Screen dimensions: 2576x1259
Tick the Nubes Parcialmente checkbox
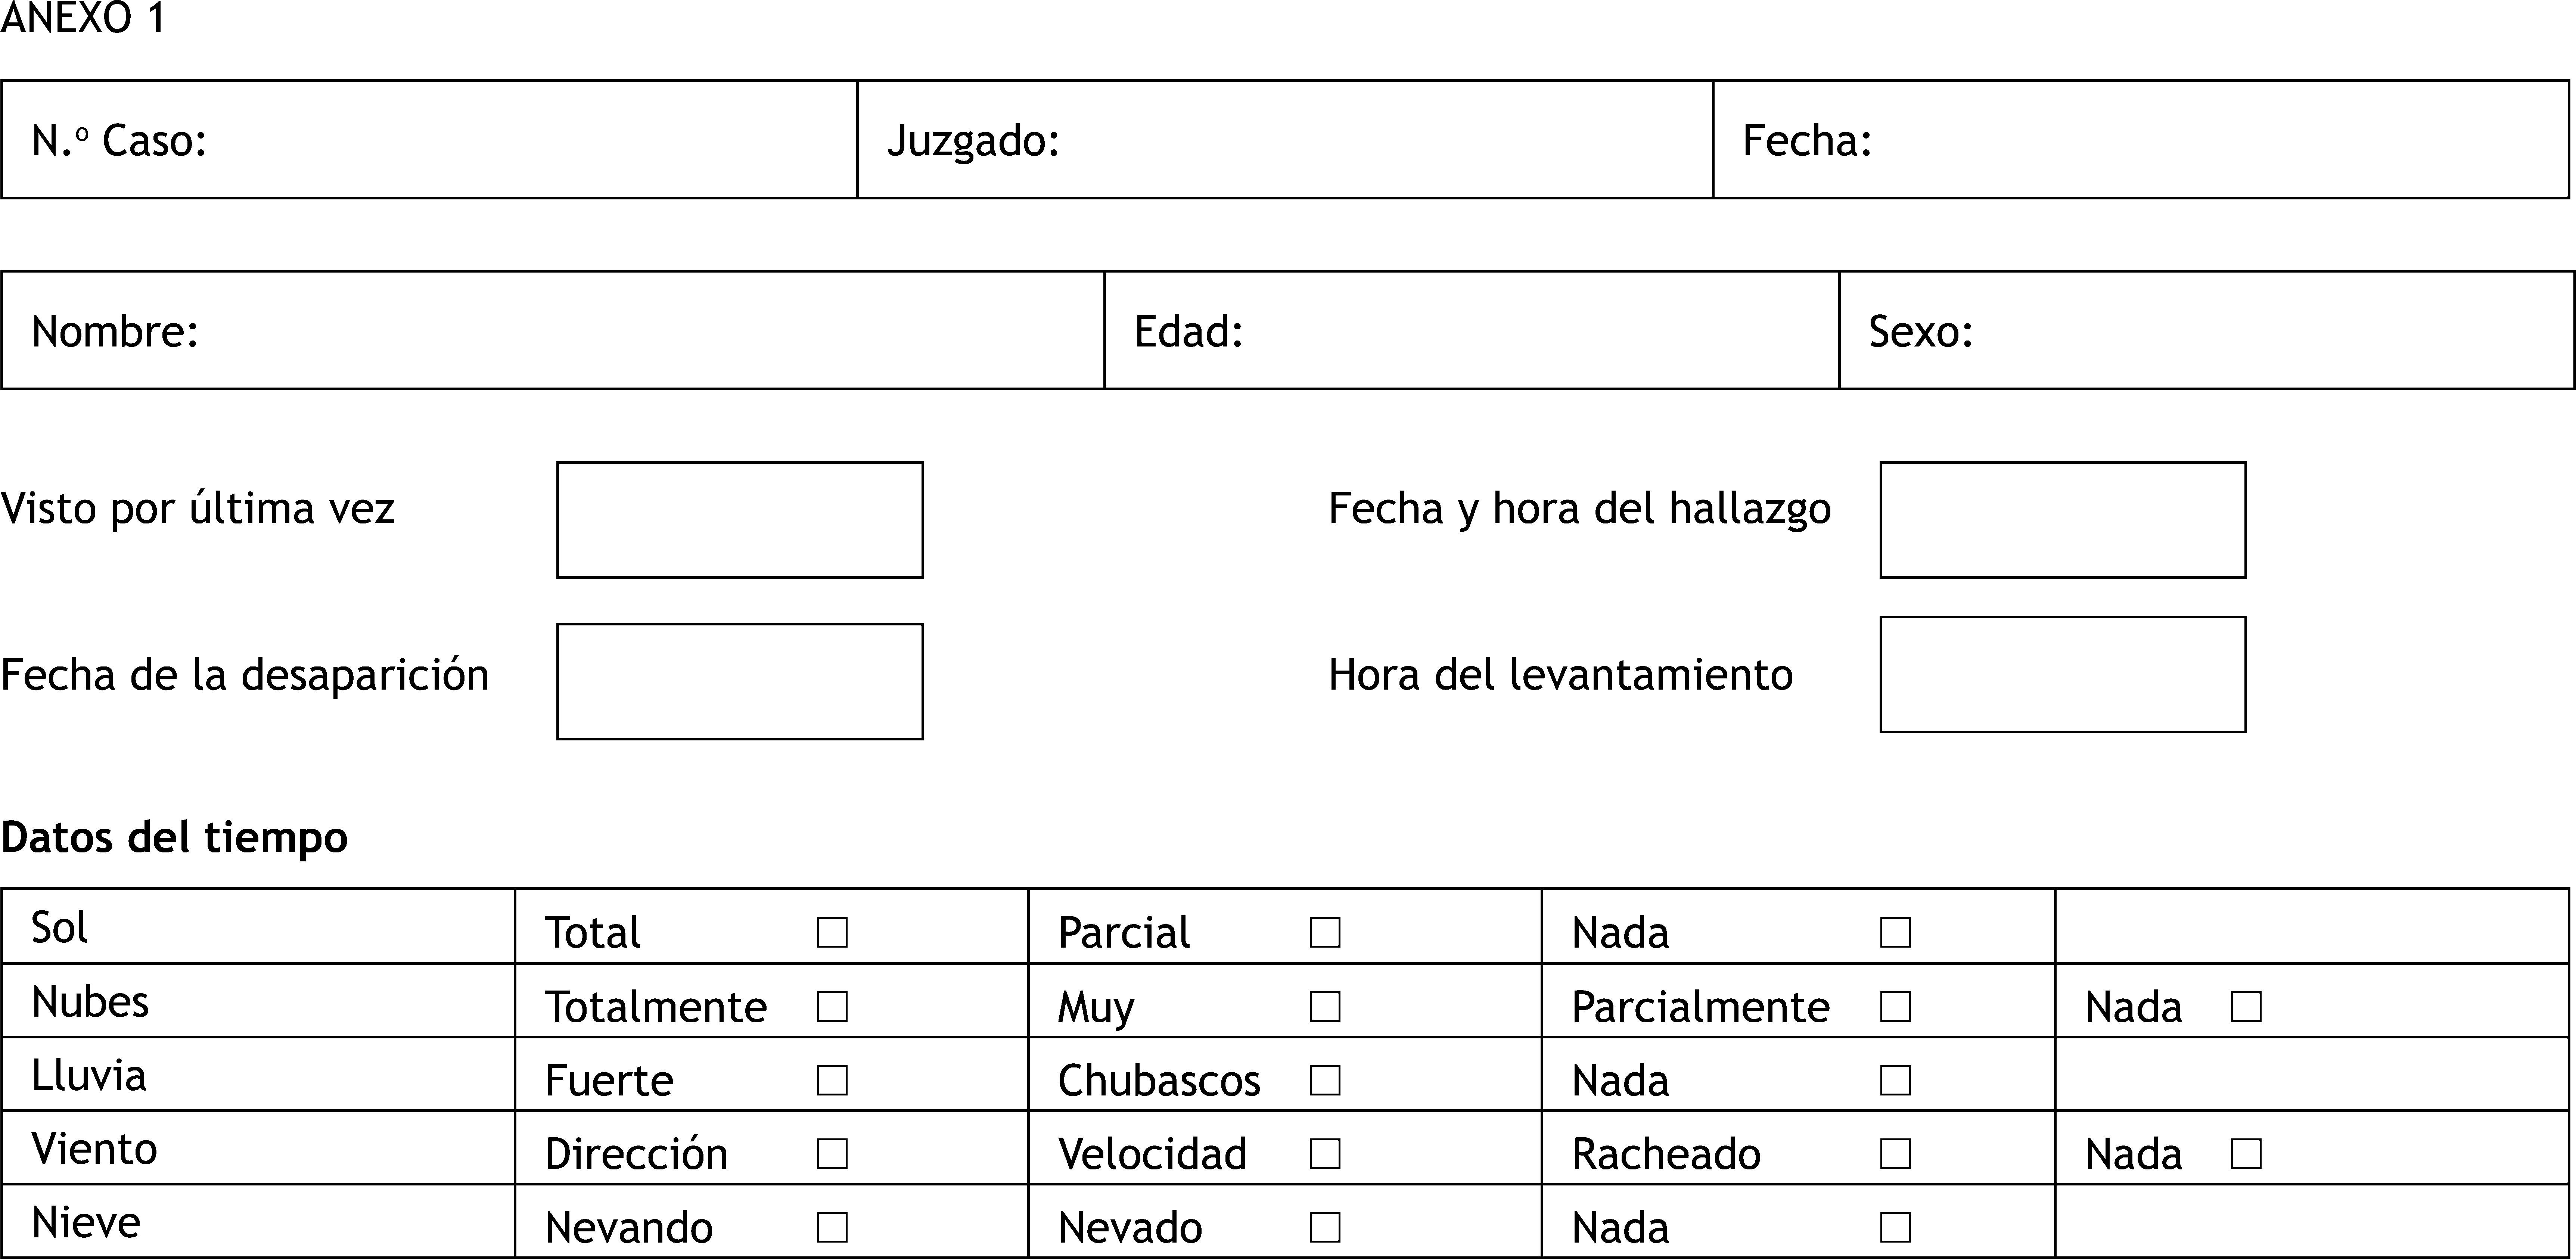pyautogui.click(x=1895, y=1006)
